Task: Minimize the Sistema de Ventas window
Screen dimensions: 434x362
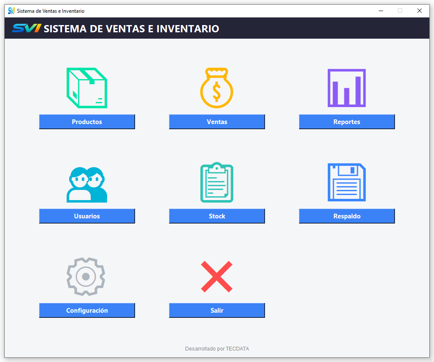Action: [380, 11]
